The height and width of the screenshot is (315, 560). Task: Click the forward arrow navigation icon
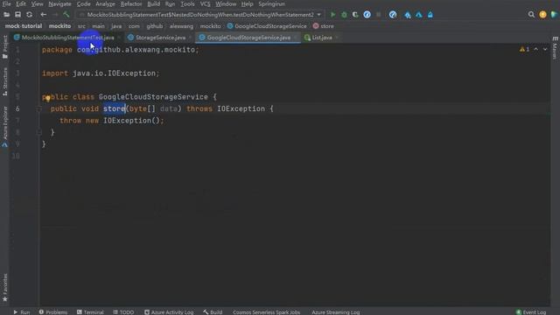pos(55,15)
